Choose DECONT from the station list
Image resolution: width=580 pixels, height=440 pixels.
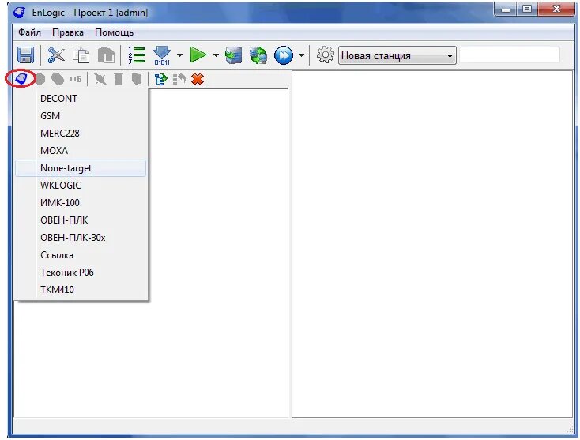[81, 99]
